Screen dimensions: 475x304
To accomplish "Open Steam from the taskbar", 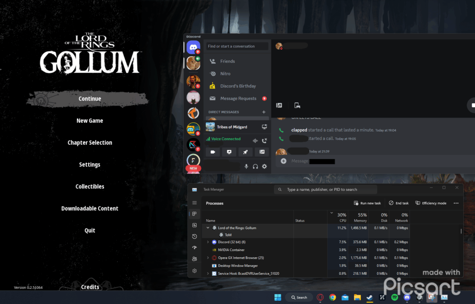I will click(x=370, y=298).
